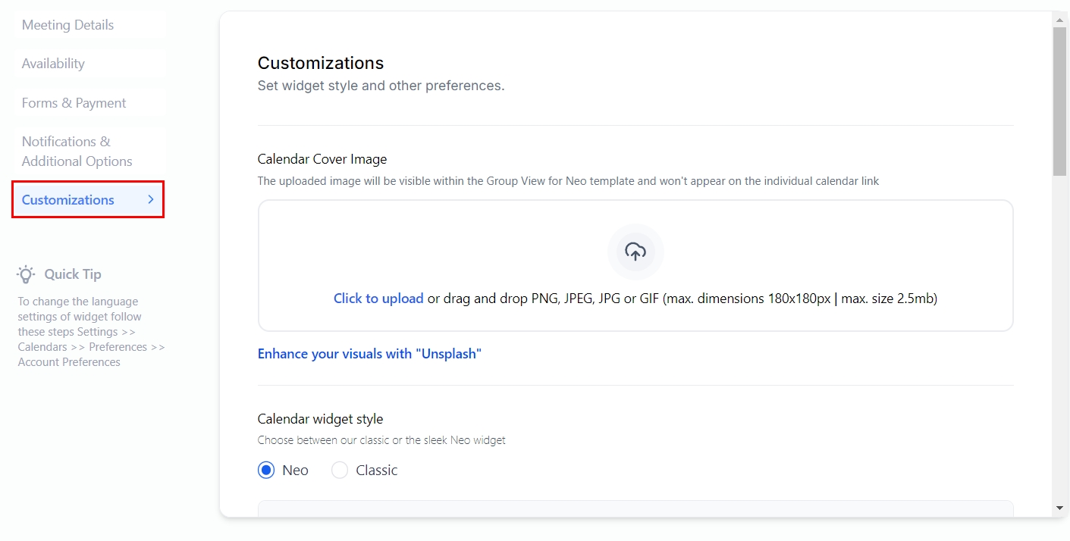Click the "Neo" label text
Screen dimensions: 1070x541
coord(295,471)
